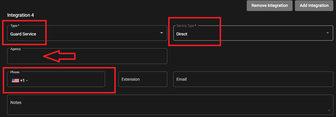Image resolution: width=336 pixels, height=117 pixels.
Task: Click into the Notes text area
Action: click(170, 105)
